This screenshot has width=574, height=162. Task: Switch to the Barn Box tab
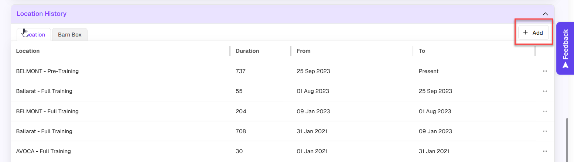coord(70,35)
